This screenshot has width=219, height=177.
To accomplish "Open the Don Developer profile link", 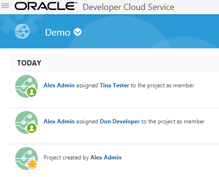I will pos(120,121).
